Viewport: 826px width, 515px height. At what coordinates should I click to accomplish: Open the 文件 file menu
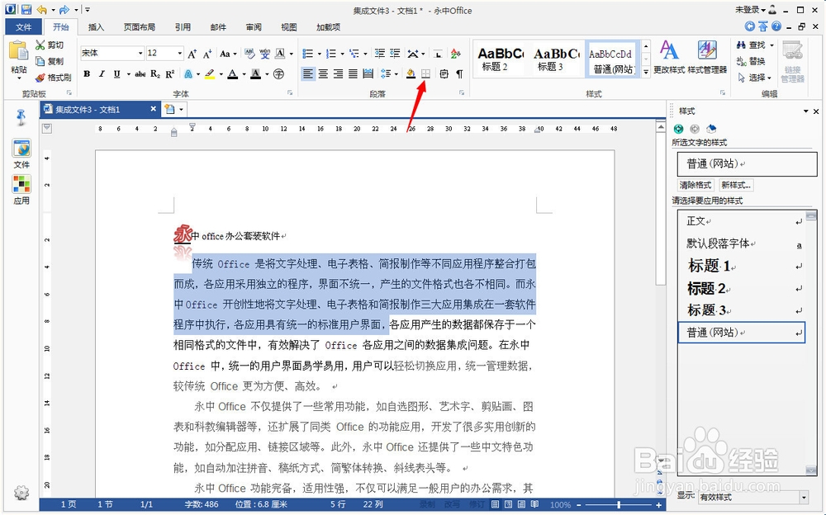point(23,27)
